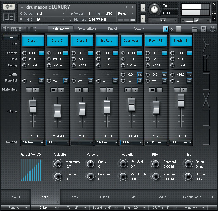The height and width of the screenshot is (211, 218).
Task: Click the Room AB Pan/Bal knob
Action: (148, 81)
